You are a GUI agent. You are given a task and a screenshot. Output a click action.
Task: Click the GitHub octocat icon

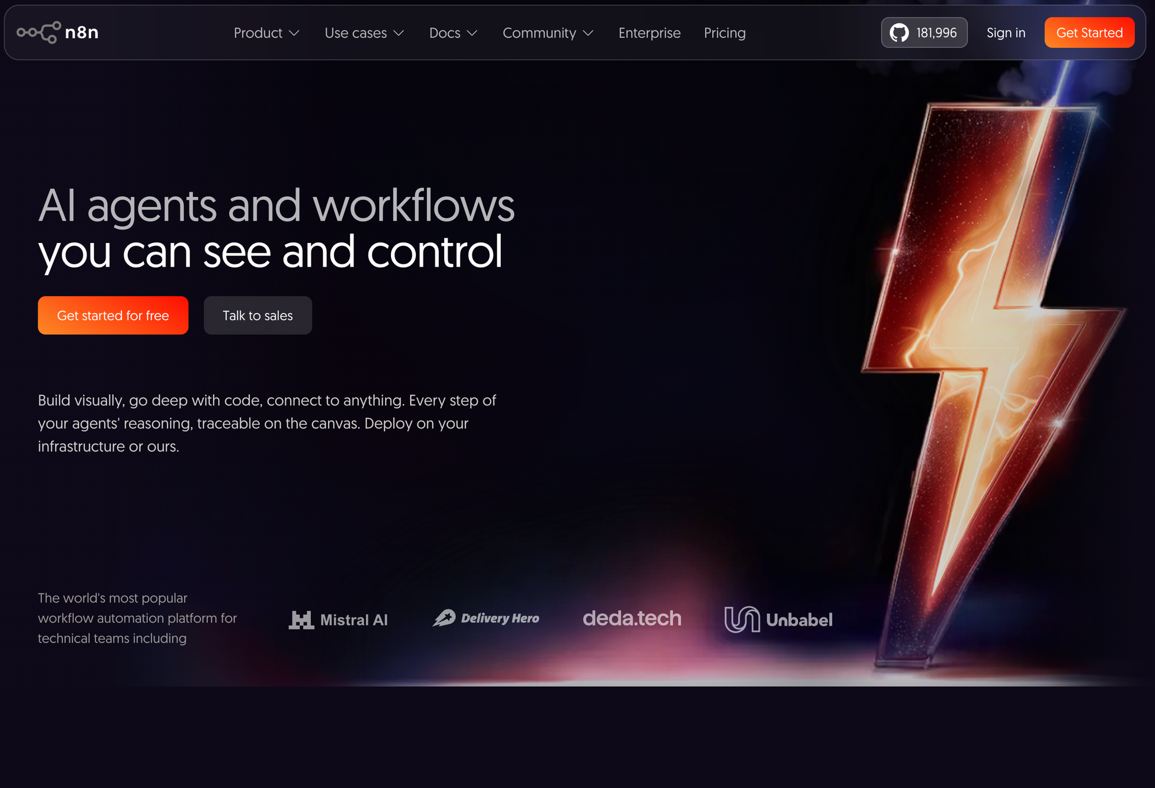click(899, 33)
